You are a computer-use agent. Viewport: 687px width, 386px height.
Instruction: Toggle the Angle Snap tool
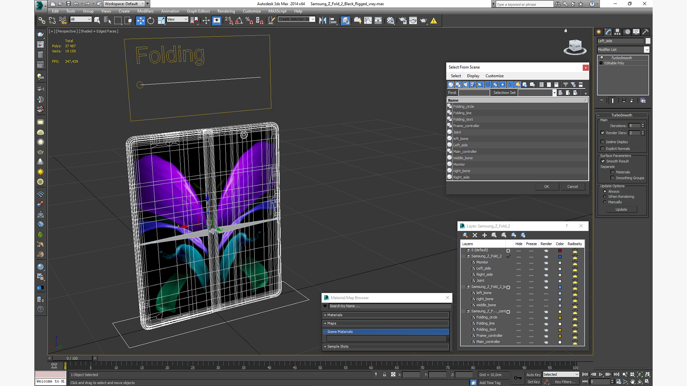(x=239, y=21)
